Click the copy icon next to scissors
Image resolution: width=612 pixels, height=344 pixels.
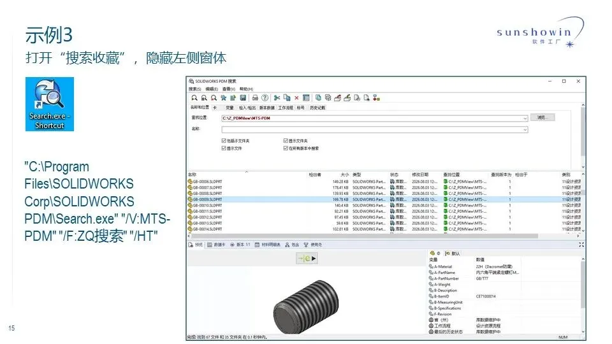287,98
